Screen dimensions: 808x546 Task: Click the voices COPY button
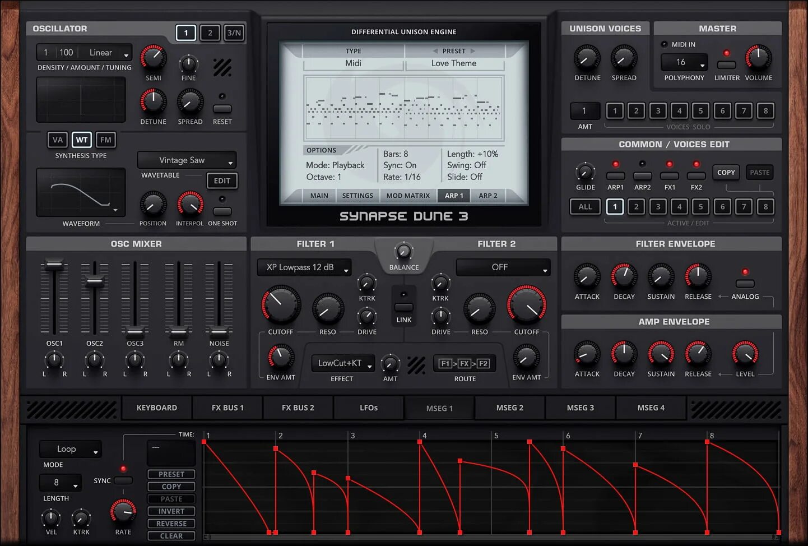726,173
